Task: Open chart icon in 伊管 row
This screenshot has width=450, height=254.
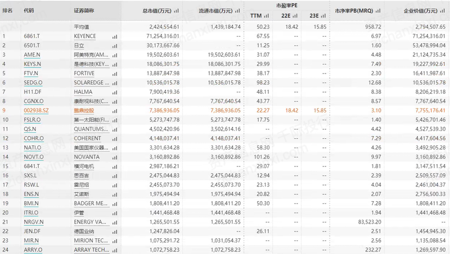Action: point(115,214)
